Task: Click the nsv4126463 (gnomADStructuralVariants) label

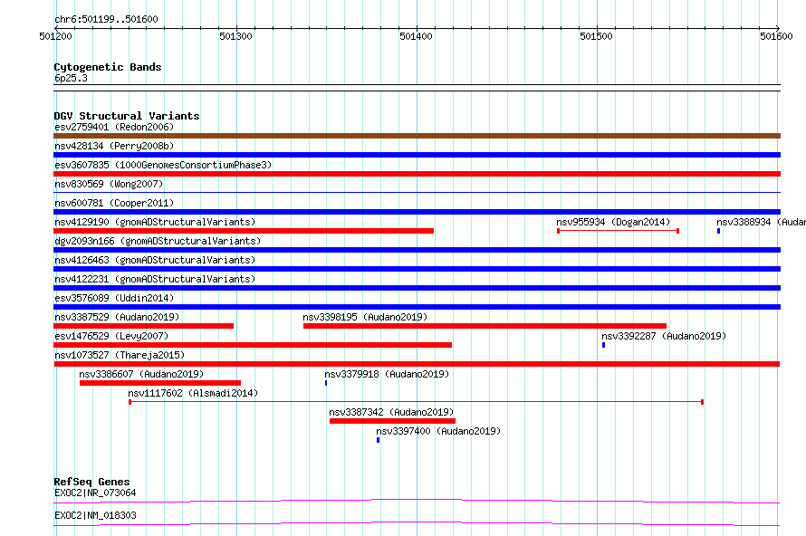Action: pyautogui.click(x=155, y=260)
